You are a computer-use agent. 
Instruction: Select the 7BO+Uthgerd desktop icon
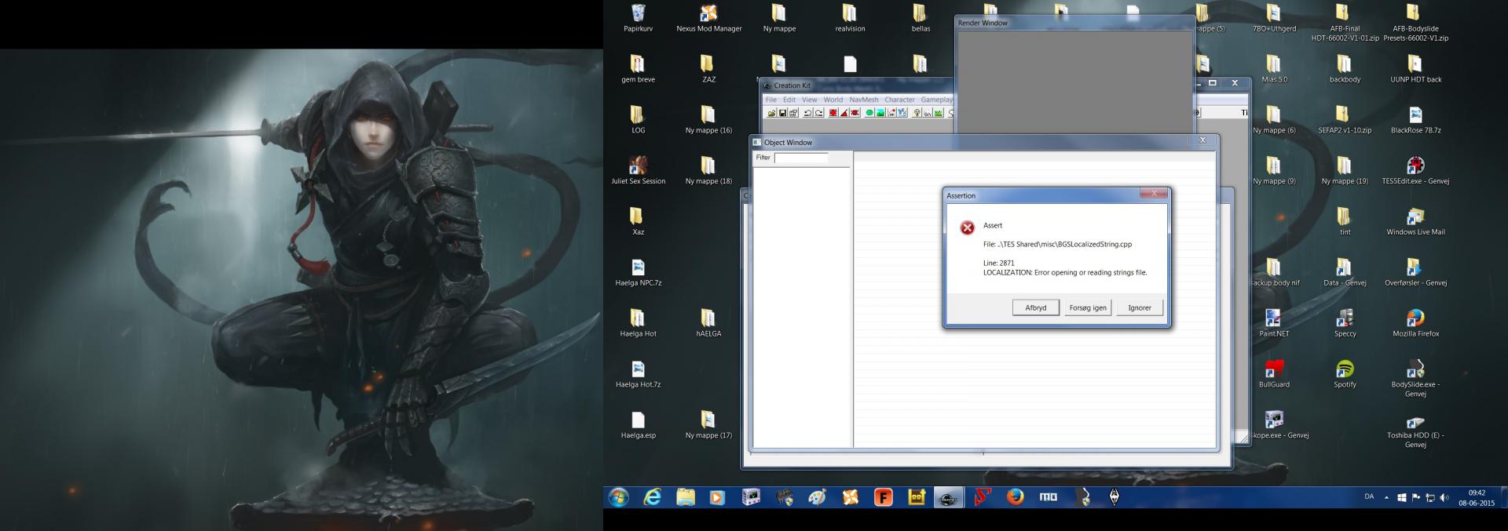point(1274,19)
